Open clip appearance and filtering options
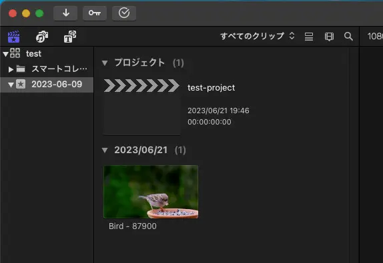 [x=329, y=37]
